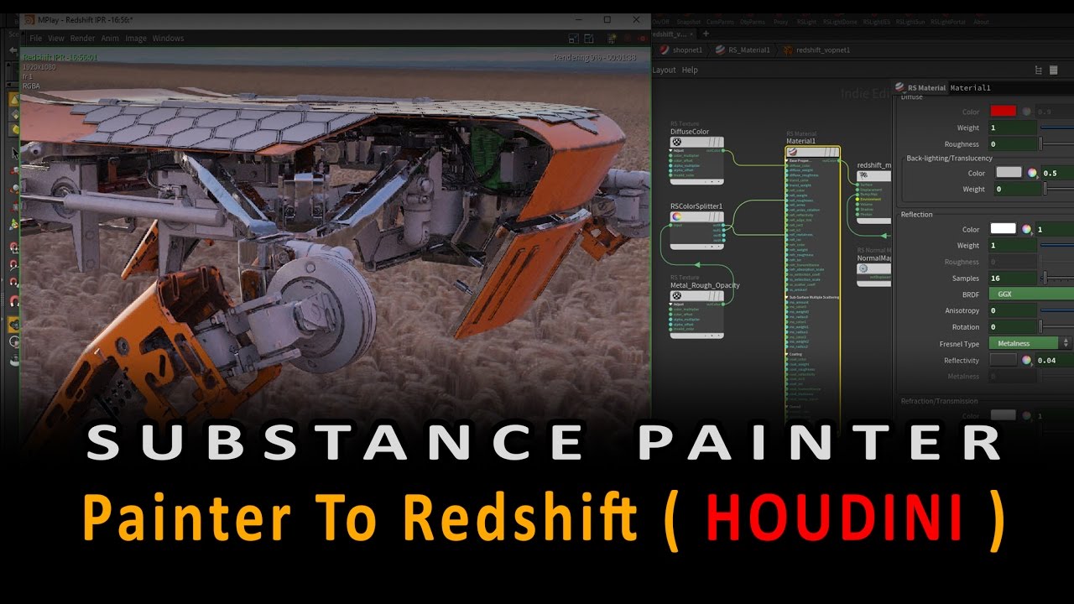
Task: Click the RSLight shelf tool
Action: click(806, 22)
